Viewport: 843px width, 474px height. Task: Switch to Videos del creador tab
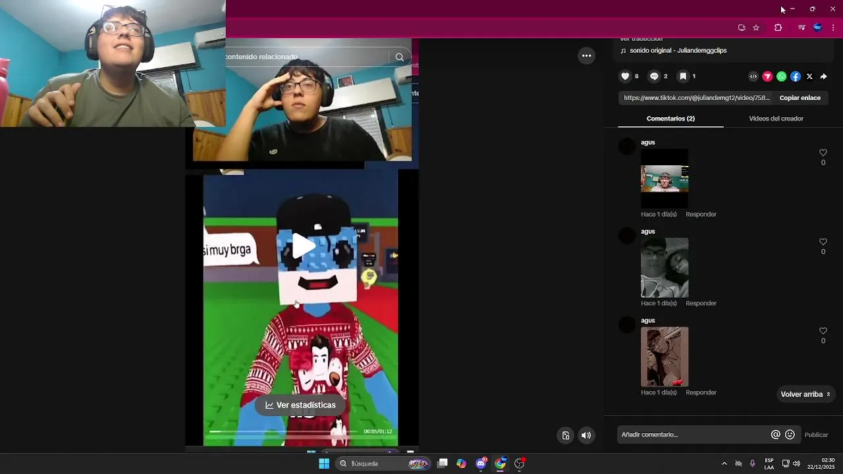coord(776,118)
